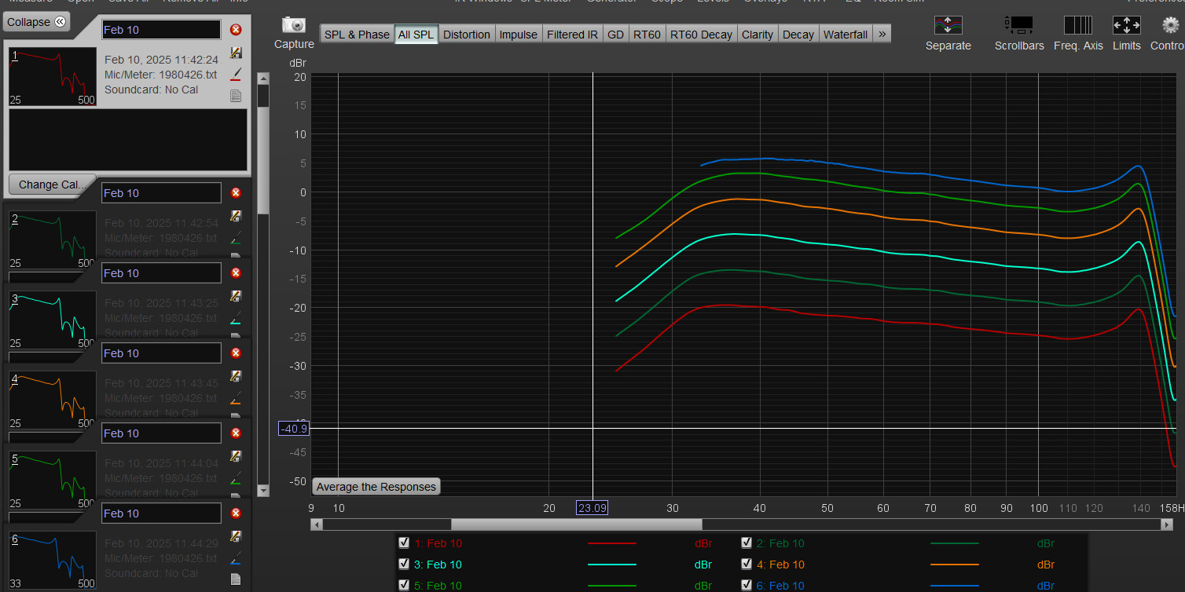The height and width of the screenshot is (592, 1185).
Task: Remove measurement 2 with its red X icon
Action: pos(236,193)
